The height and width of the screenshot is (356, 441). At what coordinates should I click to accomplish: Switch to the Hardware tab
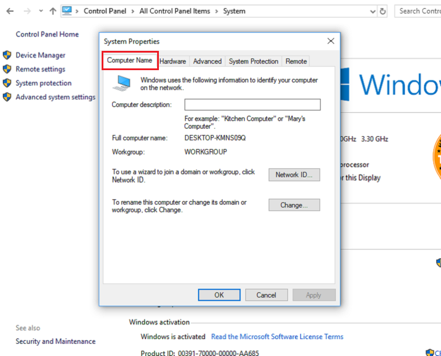coord(172,61)
